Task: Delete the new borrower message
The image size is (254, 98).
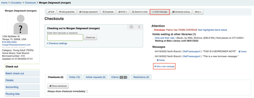Action: [x=161, y=60]
